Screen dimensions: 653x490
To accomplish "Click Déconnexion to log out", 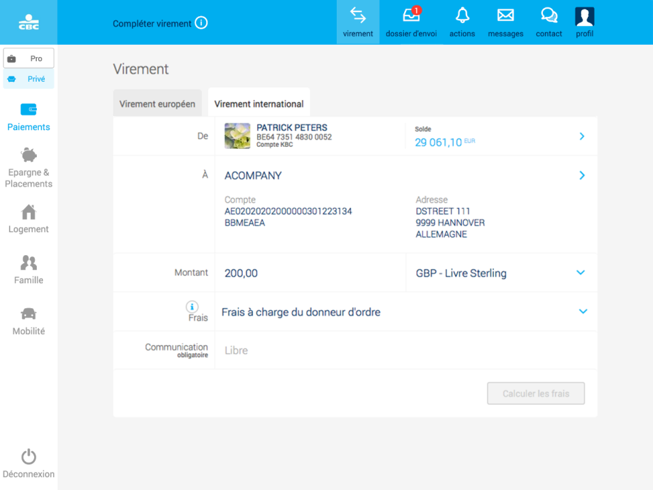I will (x=29, y=463).
